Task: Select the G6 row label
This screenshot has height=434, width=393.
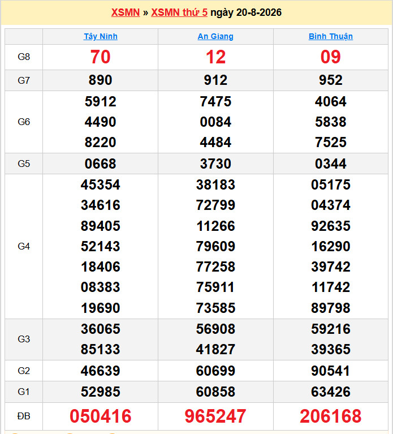Action: pyautogui.click(x=24, y=122)
